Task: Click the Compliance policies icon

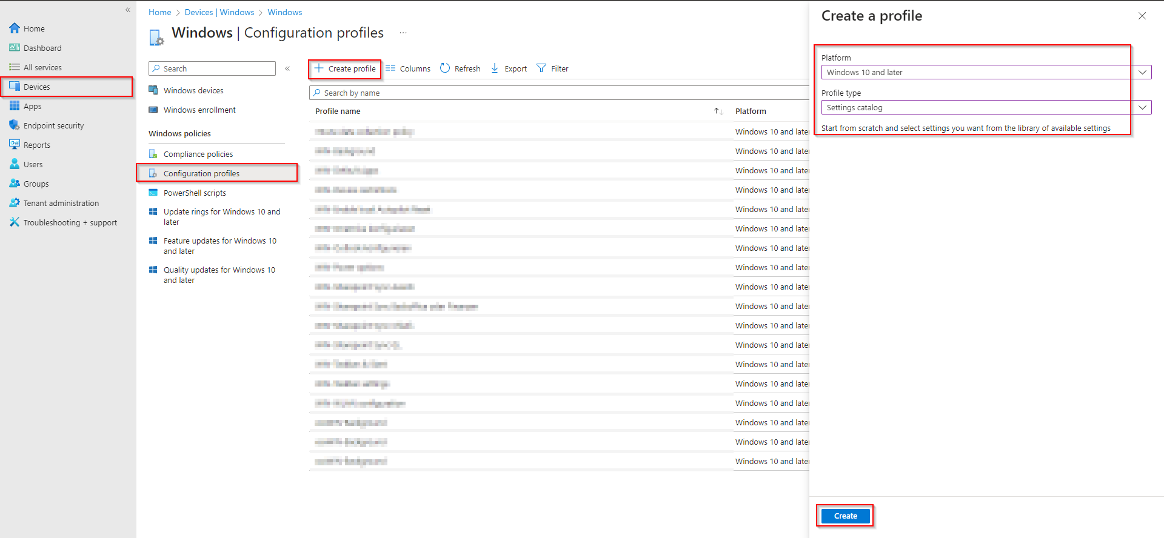Action: coord(153,154)
